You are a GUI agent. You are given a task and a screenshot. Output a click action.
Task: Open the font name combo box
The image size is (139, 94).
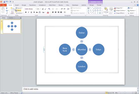[31, 9]
